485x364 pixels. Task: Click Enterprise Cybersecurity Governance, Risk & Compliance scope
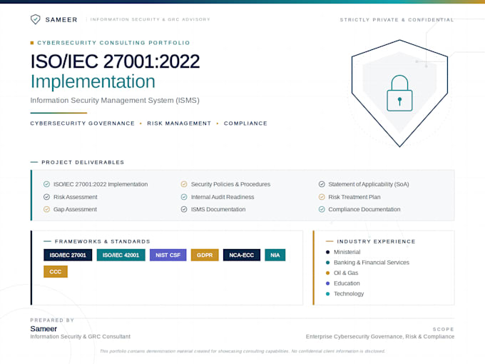(380, 336)
